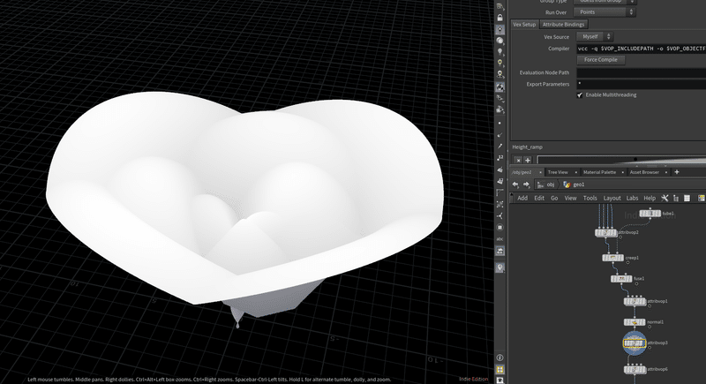This screenshot has height=384, width=706.
Task: Open the Labs menu in network editor
Action: (x=632, y=198)
